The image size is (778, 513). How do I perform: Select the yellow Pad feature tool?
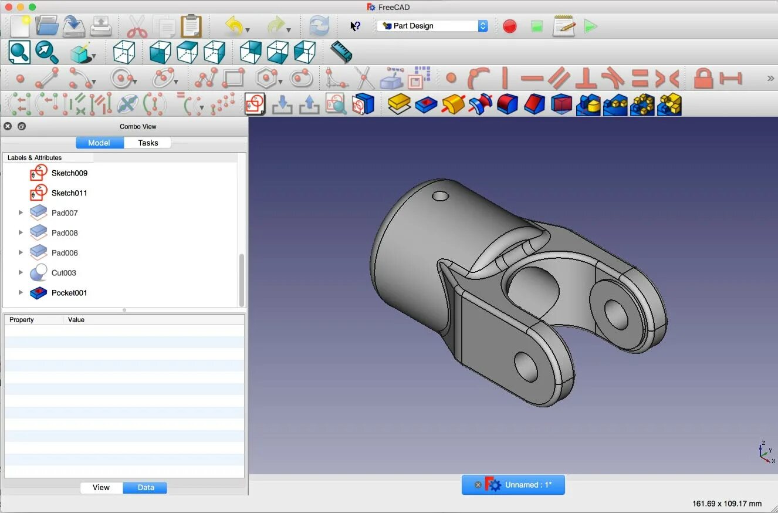point(399,104)
